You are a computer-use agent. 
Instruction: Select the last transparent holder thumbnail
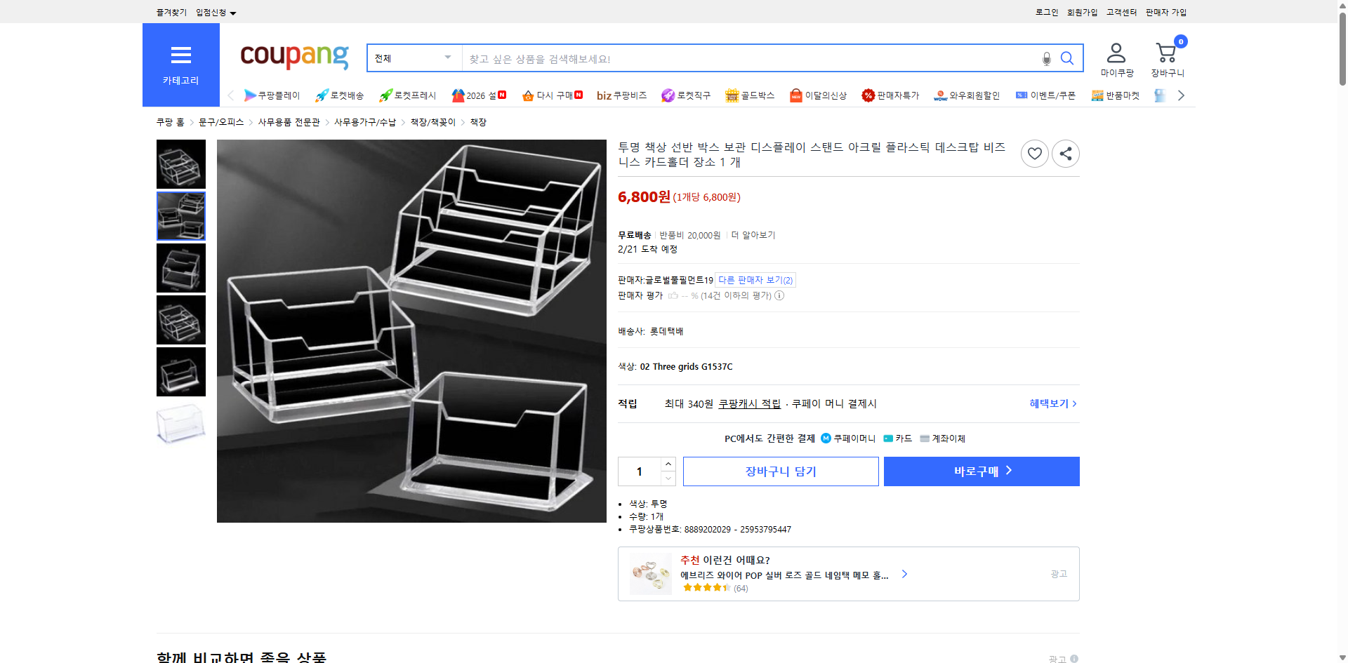180,424
